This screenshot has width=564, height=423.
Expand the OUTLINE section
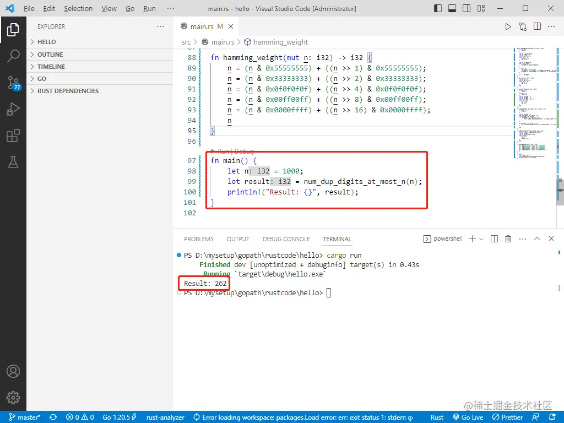point(100,55)
